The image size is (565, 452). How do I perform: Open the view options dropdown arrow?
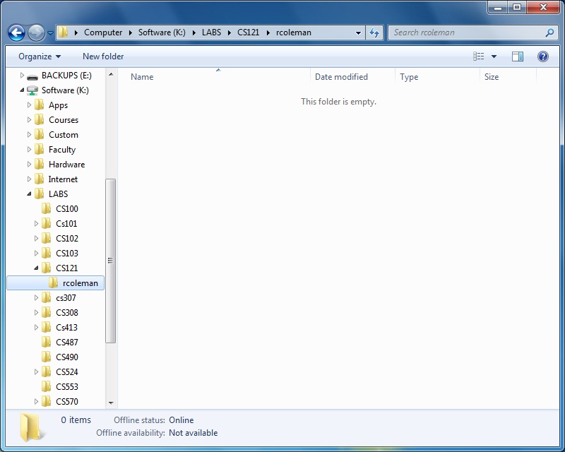(x=494, y=56)
